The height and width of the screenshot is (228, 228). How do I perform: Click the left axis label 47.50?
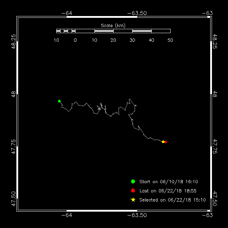14,199
